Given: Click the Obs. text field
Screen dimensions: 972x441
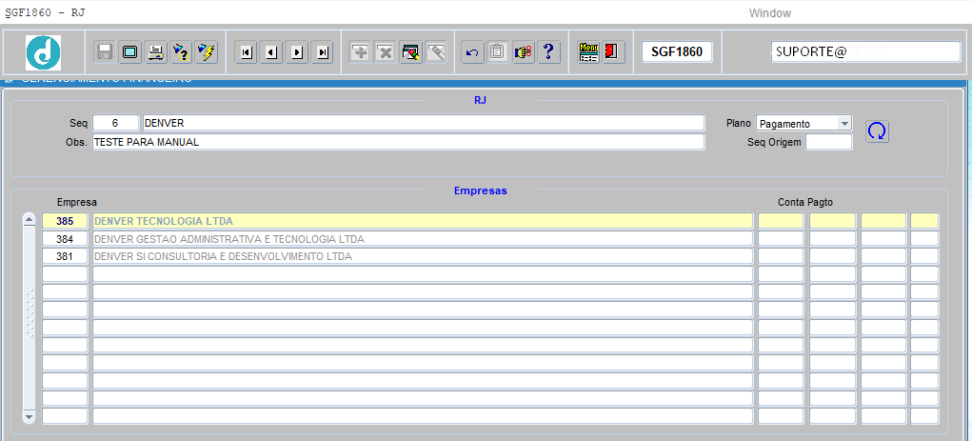Looking at the screenshot, I should [x=398, y=142].
